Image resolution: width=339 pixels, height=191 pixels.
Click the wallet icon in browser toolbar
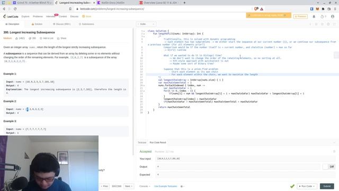[x=329, y=9]
